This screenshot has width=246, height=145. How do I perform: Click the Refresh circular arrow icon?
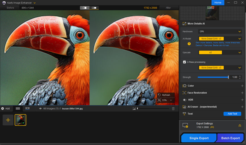(x=159, y=95)
